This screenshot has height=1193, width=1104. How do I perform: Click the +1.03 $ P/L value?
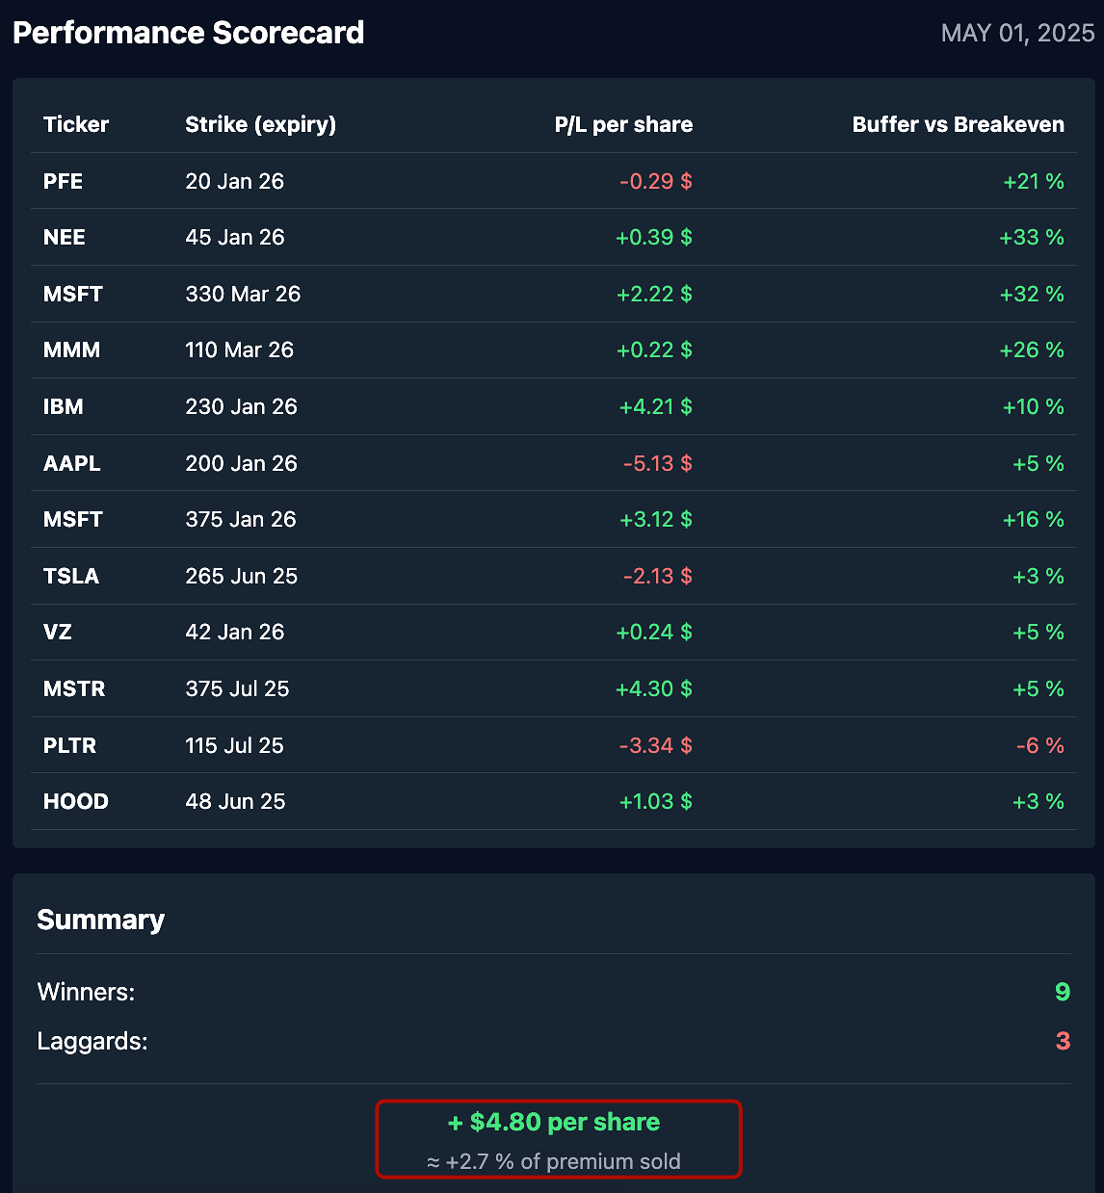(x=655, y=801)
